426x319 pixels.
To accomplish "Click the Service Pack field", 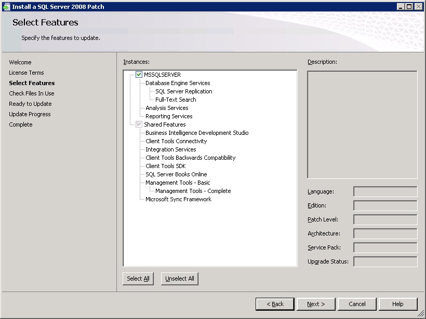I will click(385, 247).
